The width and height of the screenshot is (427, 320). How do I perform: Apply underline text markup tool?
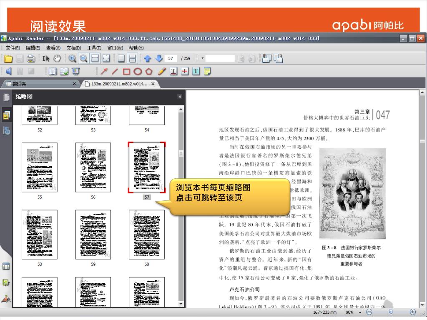tap(173, 71)
